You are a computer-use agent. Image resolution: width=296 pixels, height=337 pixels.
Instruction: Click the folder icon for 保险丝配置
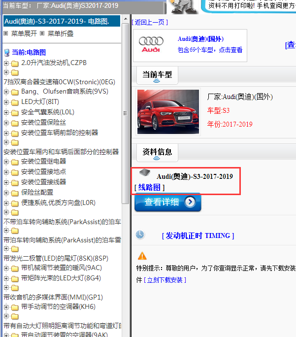tap(15, 193)
